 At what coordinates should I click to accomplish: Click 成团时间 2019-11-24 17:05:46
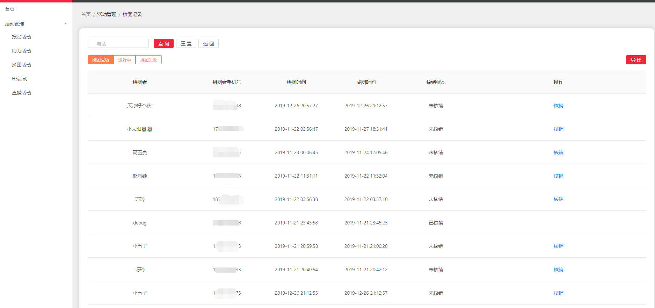coord(366,152)
